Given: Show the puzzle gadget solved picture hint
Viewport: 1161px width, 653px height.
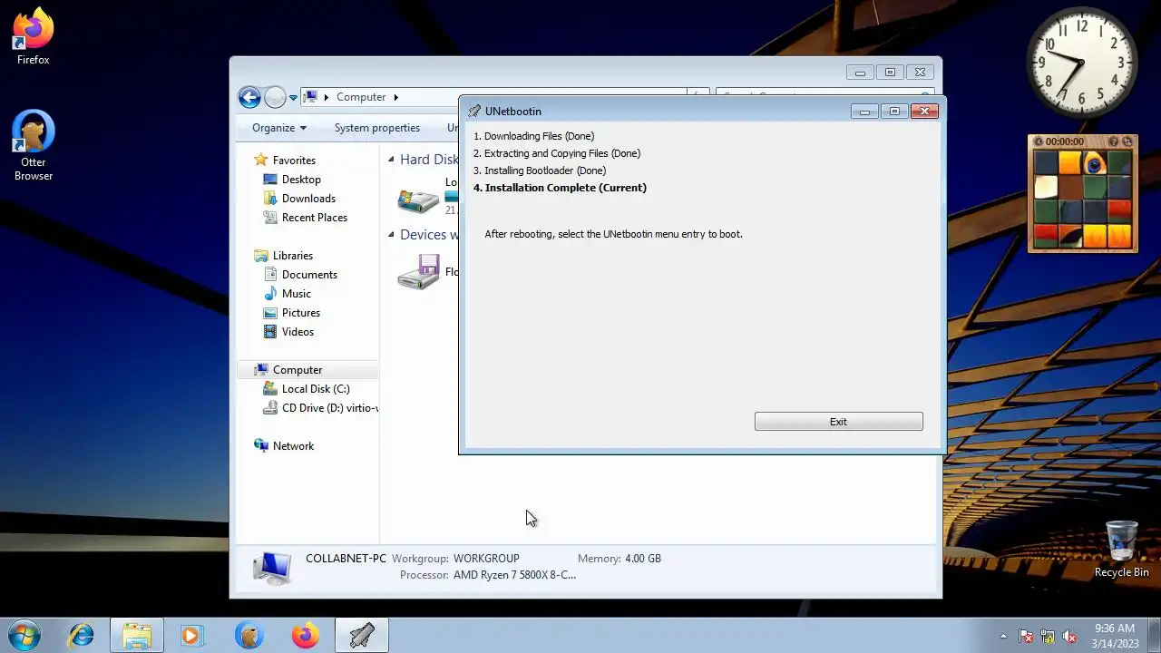Looking at the screenshot, I should click(x=1115, y=141).
